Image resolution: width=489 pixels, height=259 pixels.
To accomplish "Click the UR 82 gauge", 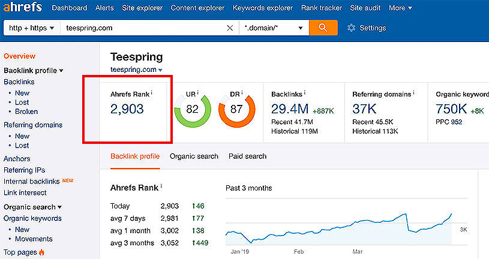I will pyautogui.click(x=193, y=109).
